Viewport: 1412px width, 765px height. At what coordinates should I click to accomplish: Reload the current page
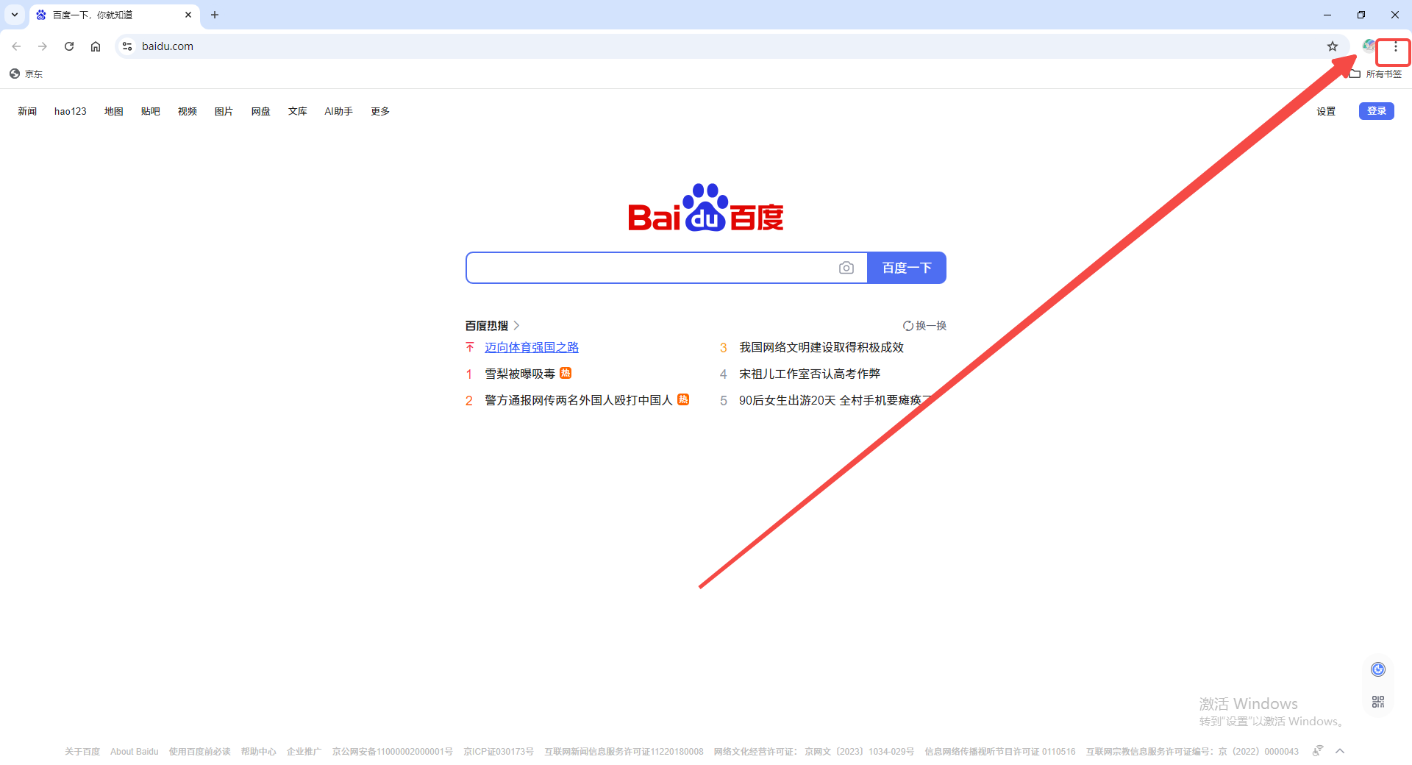pyautogui.click(x=69, y=46)
